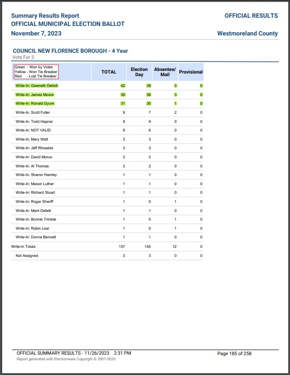This screenshot has width=290, height=375.
Task: Click the OFFICIAL RESULTS heading
Action: tap(251, 16)
